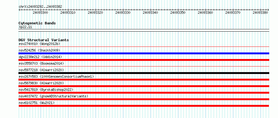Click the DGV Structural Variants track heading
Viewport: 278px width, 118px height.
(x=44, y=40)
